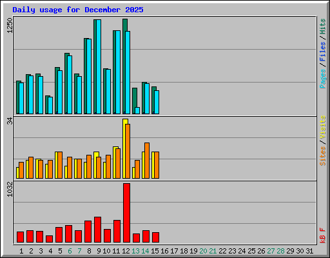Image resolution: width=330 pixels, height=258 pixels.
Task: Click day 30 on the x-axis
Action: [x=300, y=251]
